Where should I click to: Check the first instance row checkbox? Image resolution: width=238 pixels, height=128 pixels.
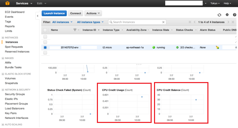pyautogui.click(x=45, y=36)
